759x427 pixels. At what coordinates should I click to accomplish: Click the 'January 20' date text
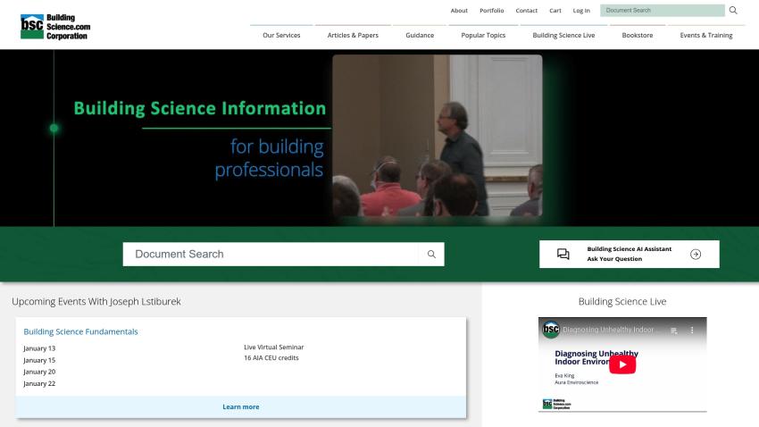(x=39, y=372)
